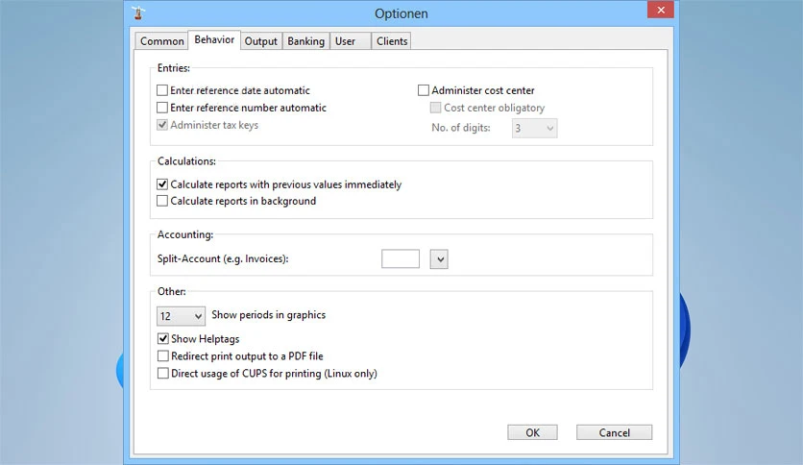The height and width of the screenshot is (465, 803).
Task: Enable Administer cost center
Action: pyautogui.click(x=424, y=90)
